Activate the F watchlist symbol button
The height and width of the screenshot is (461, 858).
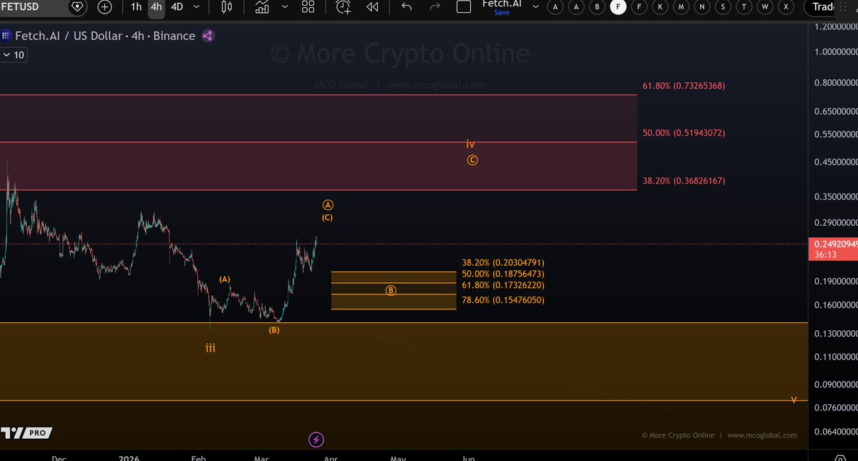pyautogui.click(x=618, y=7)
